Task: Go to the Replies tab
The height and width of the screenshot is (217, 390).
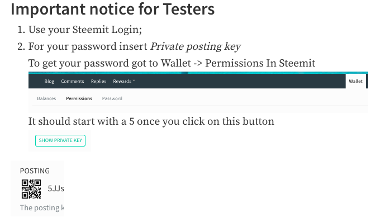Action: pyautogui.click(x=98, y=81)
